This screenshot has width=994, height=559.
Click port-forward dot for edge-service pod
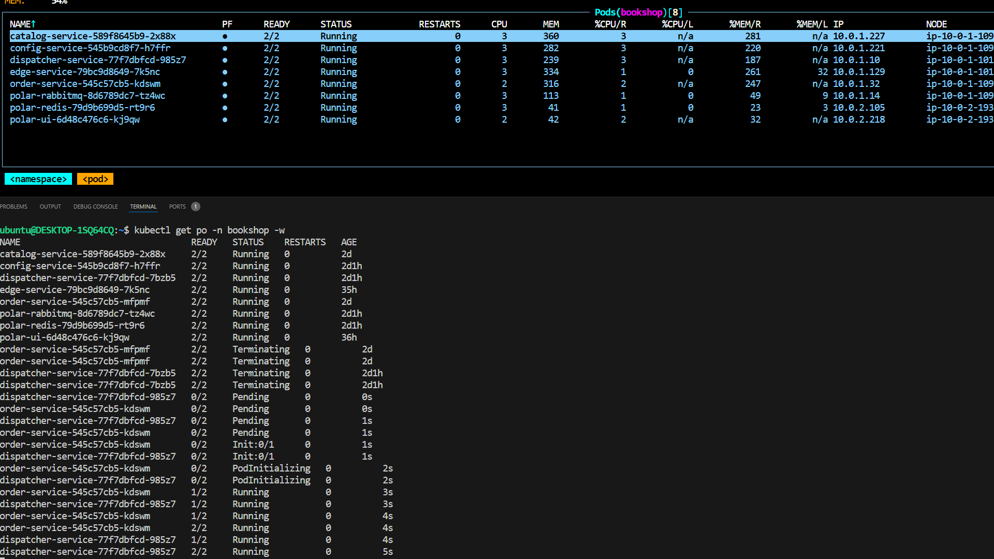point(225,72)
